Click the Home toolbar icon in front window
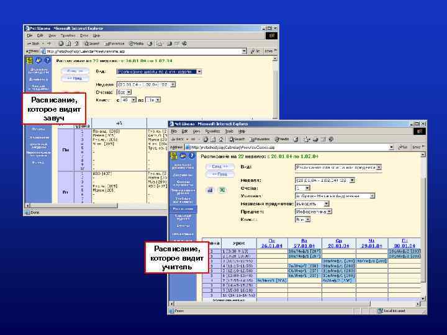 coord(221,140)
